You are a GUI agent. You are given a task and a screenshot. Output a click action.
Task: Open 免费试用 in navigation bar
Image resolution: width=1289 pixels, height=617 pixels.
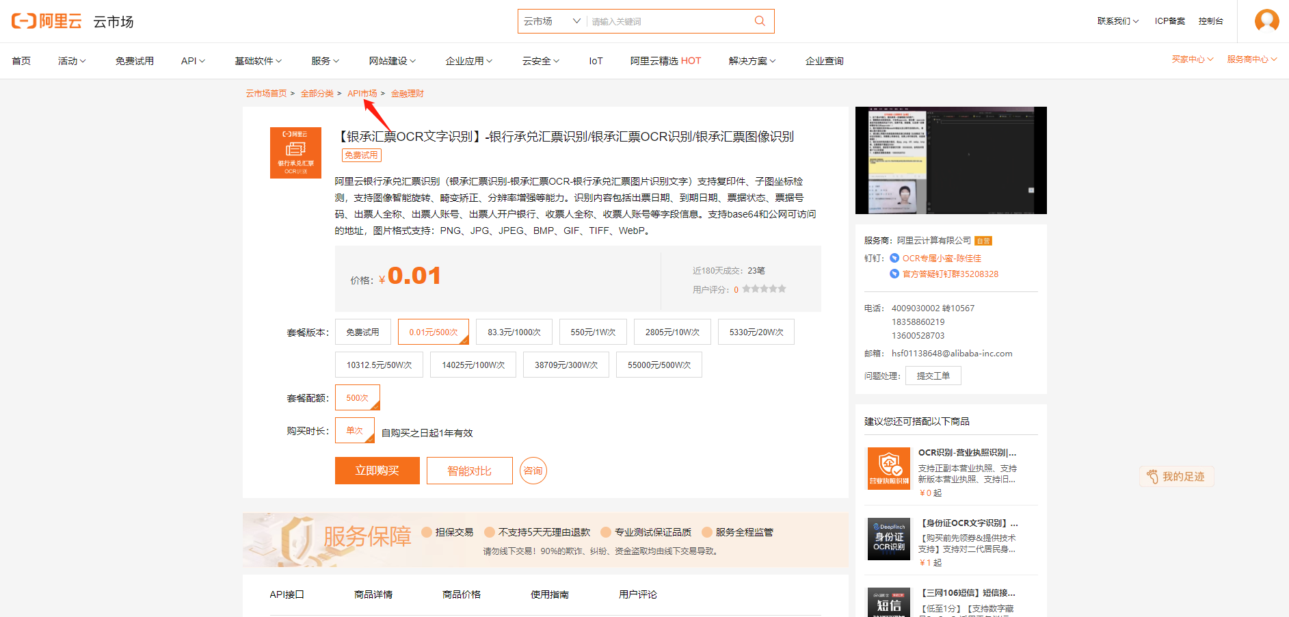[x=135, y=61]
